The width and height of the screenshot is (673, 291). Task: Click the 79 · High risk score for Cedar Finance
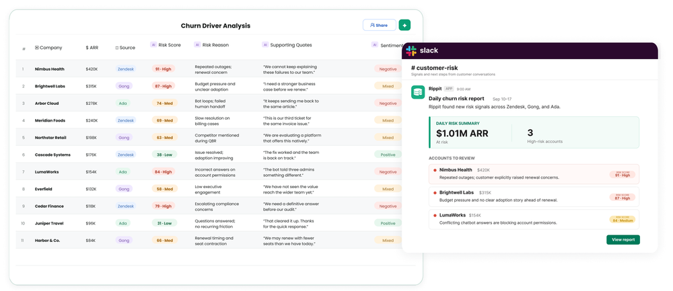pos(163,206)
